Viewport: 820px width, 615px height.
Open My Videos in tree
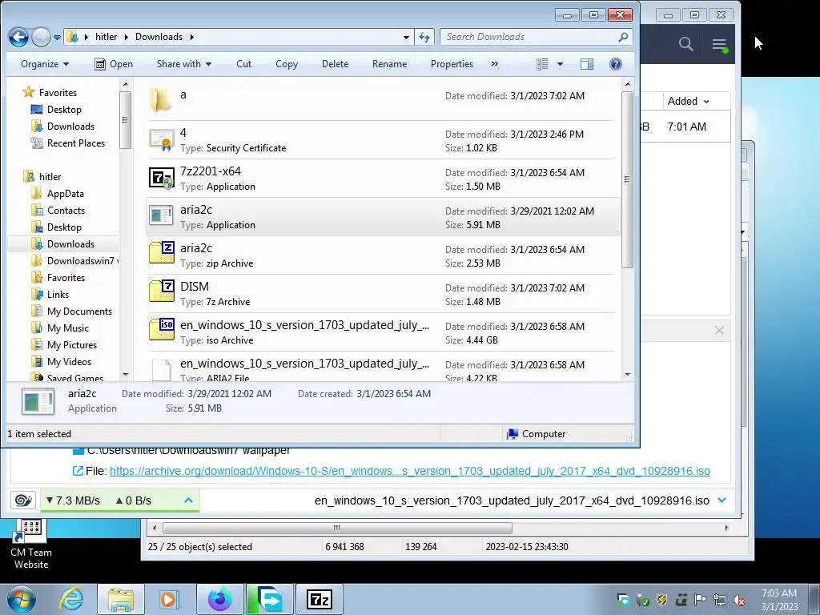pos(61,361)
